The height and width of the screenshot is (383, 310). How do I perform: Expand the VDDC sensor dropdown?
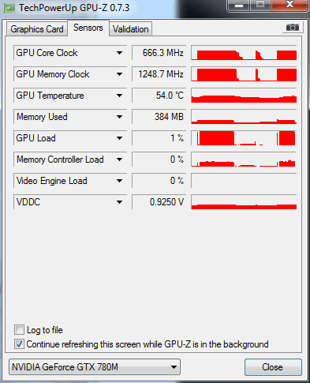coord(120,202)
